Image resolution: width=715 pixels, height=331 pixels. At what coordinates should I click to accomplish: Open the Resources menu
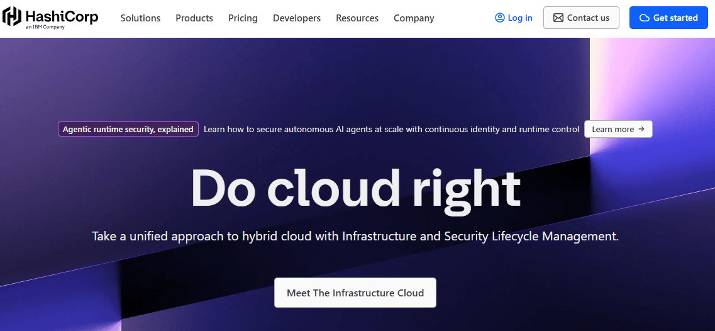tap(357, 18)
